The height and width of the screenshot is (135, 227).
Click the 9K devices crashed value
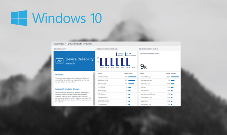pos(143,66)
